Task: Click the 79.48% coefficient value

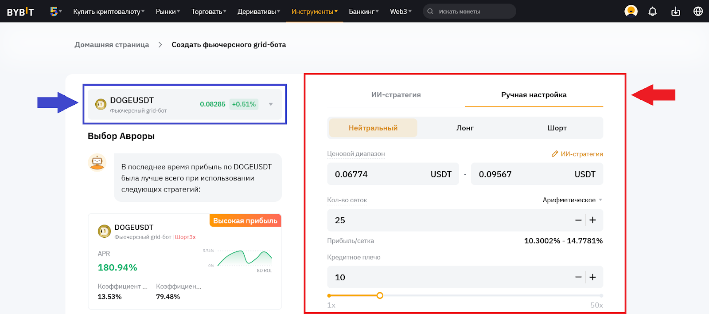Action: (168, 297)
